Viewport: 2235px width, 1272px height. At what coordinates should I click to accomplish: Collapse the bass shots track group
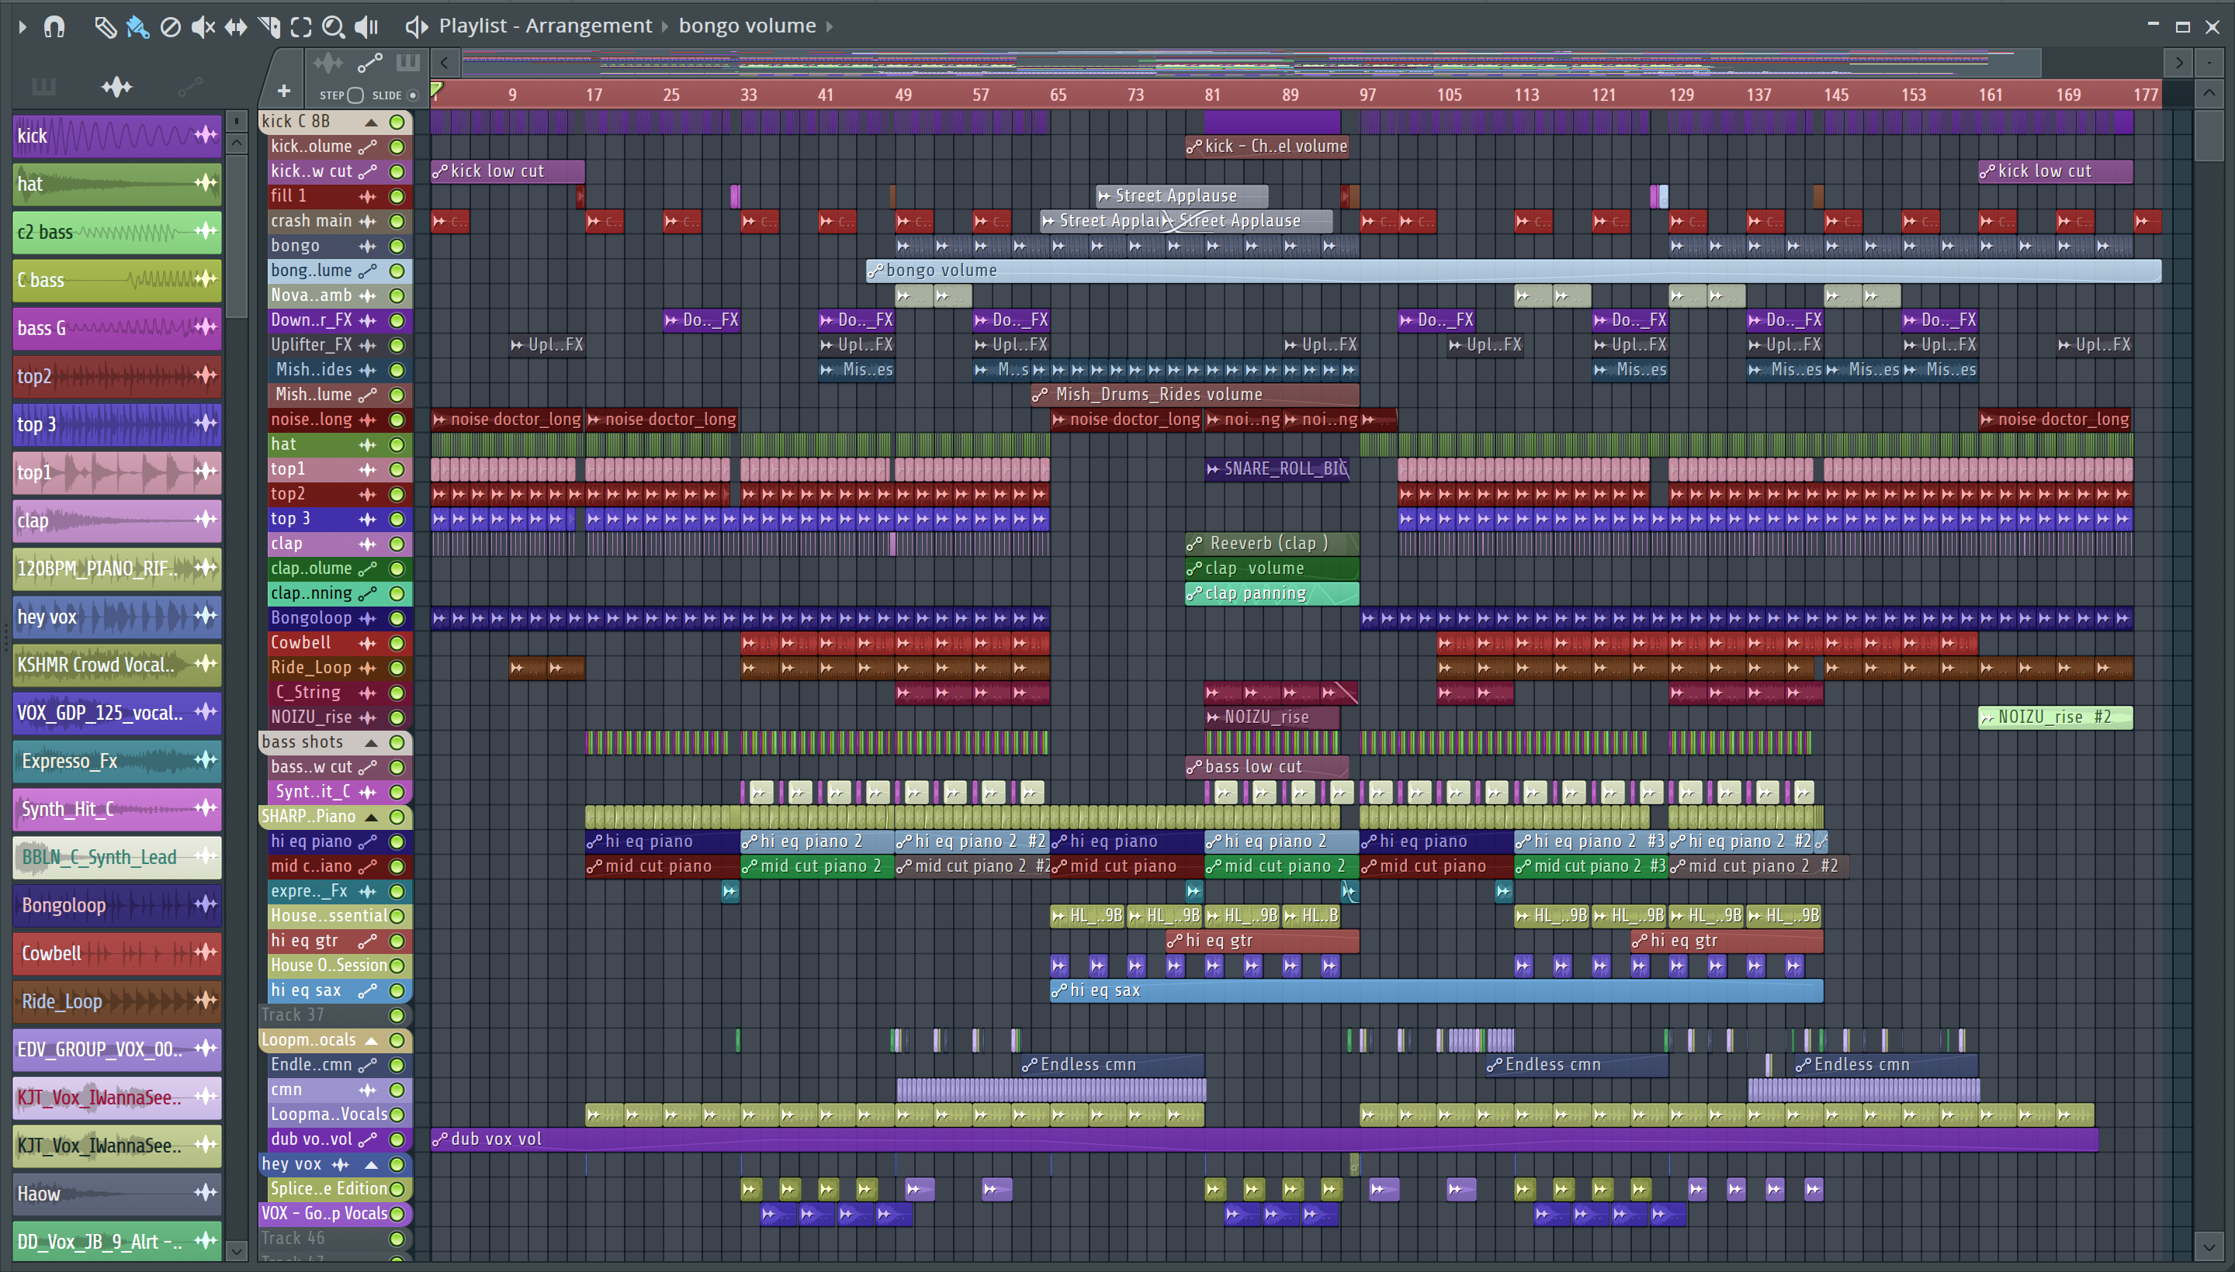pyautogui.click(x=372, y=742)
